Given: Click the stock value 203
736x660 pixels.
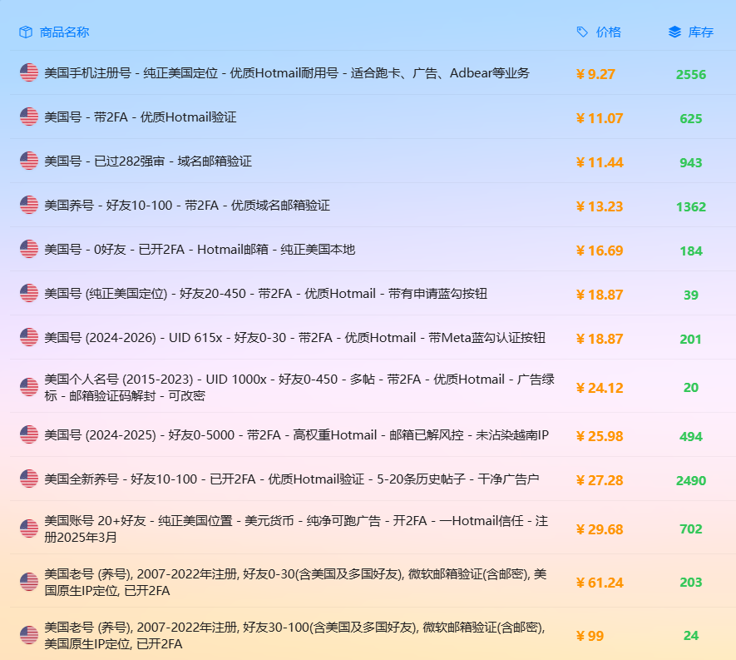Looking at the screenshot, I should pyautogui.click(x=691, y=583).
